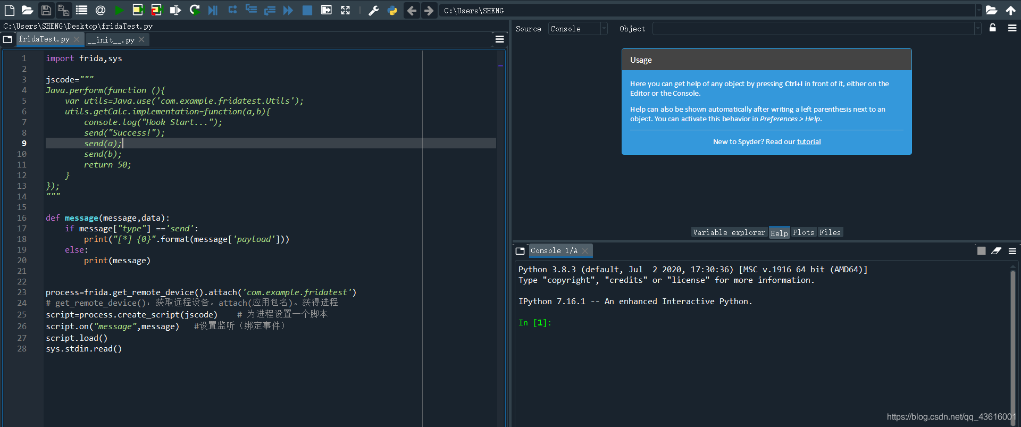This screenshot has width=1021, height=427.
Task: Open the PYTHONPATH manager Python icon
Action: click(x=392, y=10)
